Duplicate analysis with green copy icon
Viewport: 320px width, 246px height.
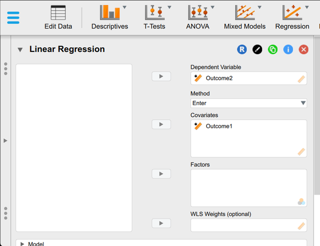click(x=273, y=49)
